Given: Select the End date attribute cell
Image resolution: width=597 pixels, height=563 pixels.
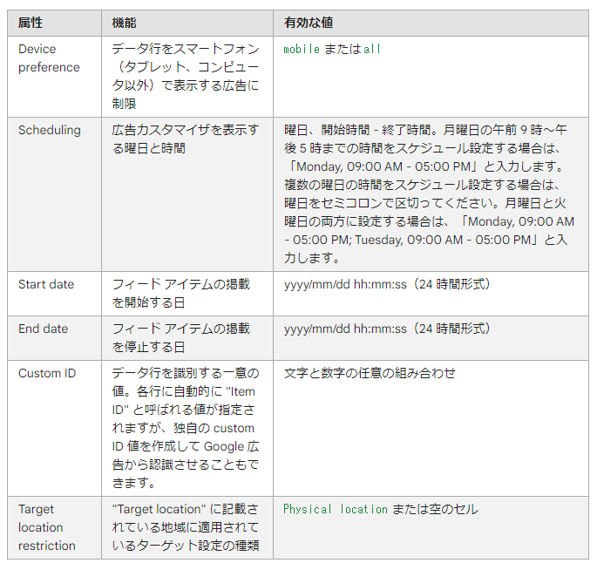Looking at the screenshot, I should 44,329.
